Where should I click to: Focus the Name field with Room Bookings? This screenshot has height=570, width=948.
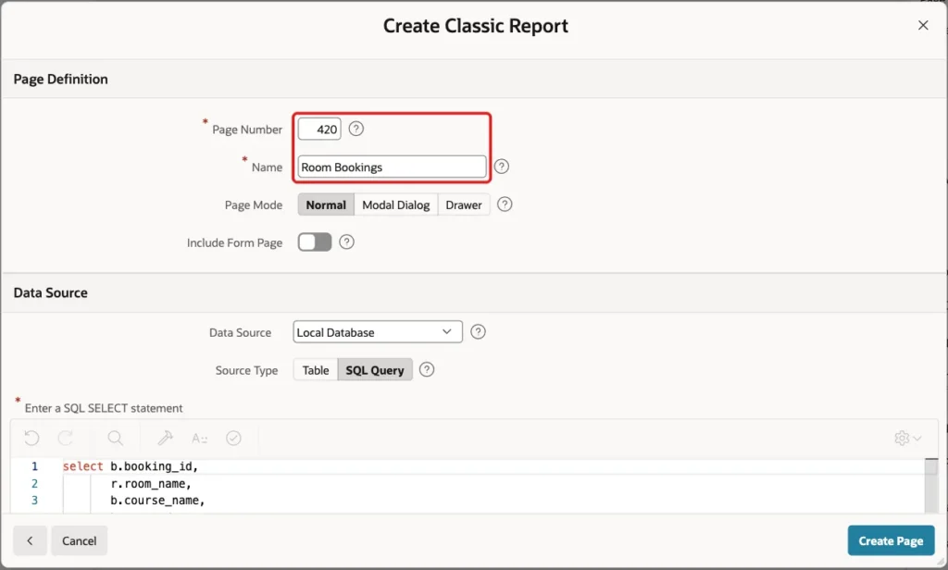coord(392,167)
